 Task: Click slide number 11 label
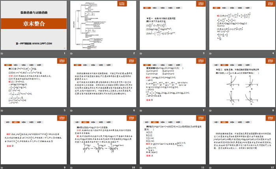[x=203, y=167]
